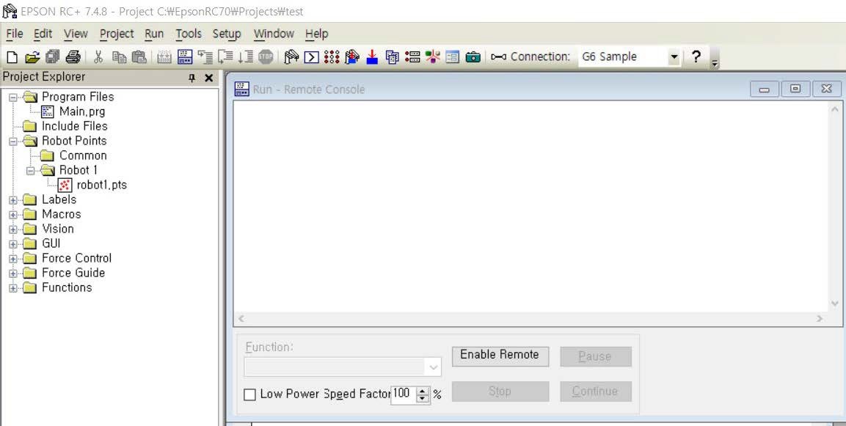Click the Paste clipboard icon
Screen dimensions: 846x426
tap(139, 56)
